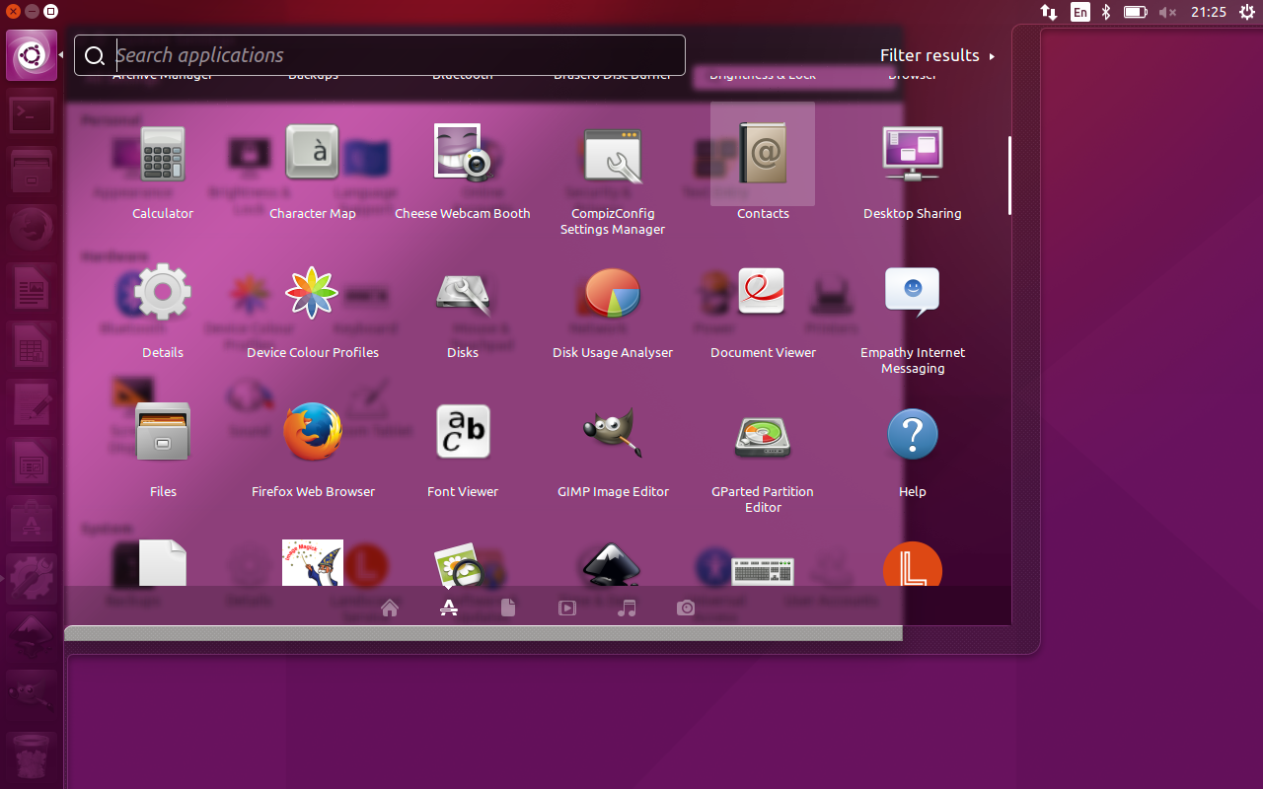Launch GIMP Image Editor from Dash
This screenshot has height=789, width=1263.
coord(613,432)
